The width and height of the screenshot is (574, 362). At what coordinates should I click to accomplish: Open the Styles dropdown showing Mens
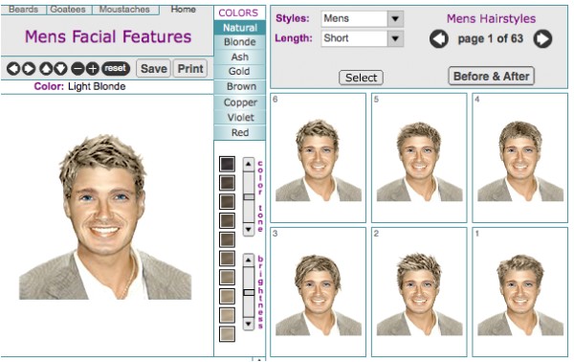(x=363, y=19)
